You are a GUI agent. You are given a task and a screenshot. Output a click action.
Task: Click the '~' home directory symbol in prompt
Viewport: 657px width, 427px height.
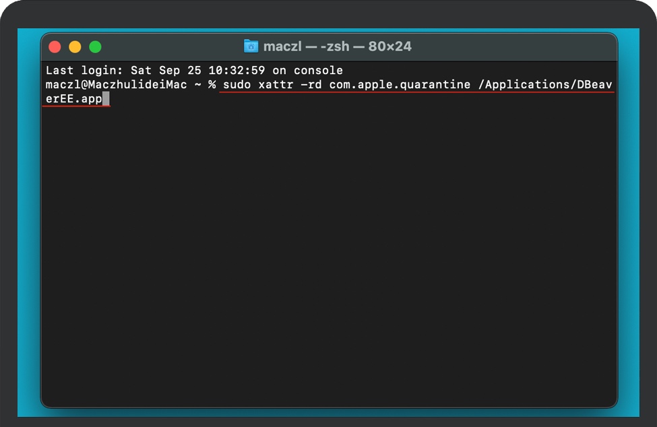[197, 85]
